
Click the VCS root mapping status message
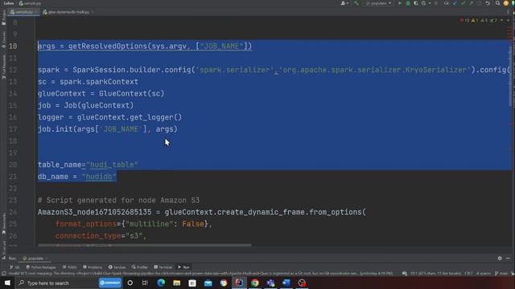[200, 273]
